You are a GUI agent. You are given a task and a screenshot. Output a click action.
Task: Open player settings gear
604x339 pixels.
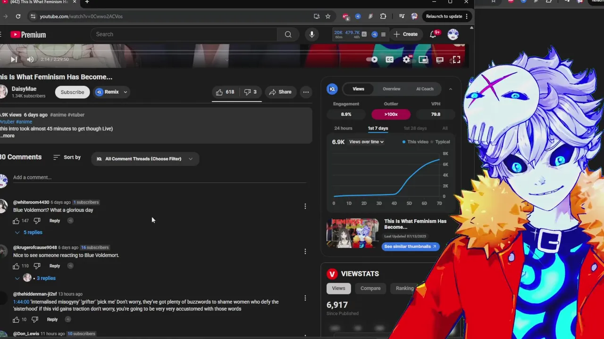406,59
